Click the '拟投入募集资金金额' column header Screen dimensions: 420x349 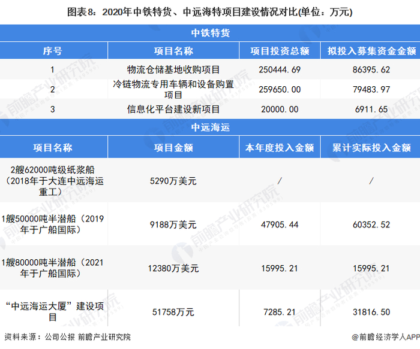pos(371,51)
